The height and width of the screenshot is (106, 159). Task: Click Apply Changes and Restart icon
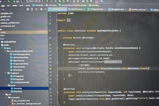51,1
